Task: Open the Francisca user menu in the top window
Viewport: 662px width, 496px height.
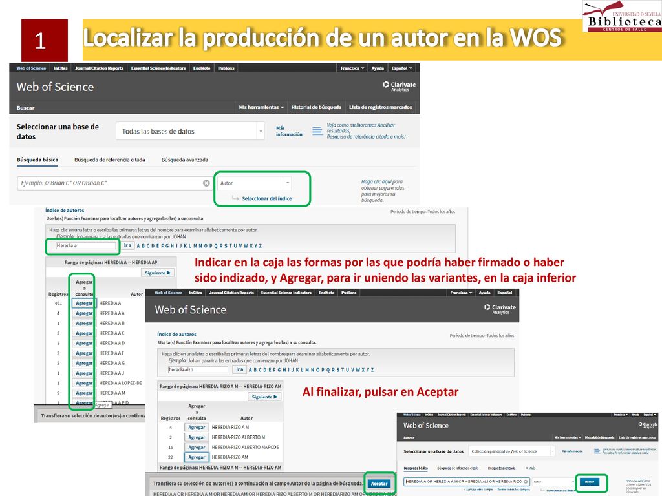Action: [x=352, y=68]
